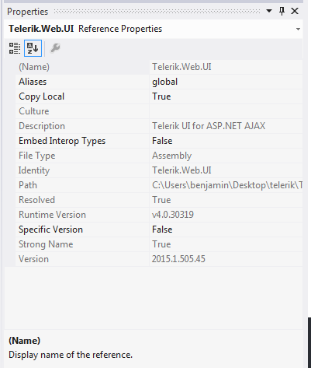The height and width of the screenshot is (368, 311).
Task: Open Property Pages wrench icon
Action: [x=55, y=48]
